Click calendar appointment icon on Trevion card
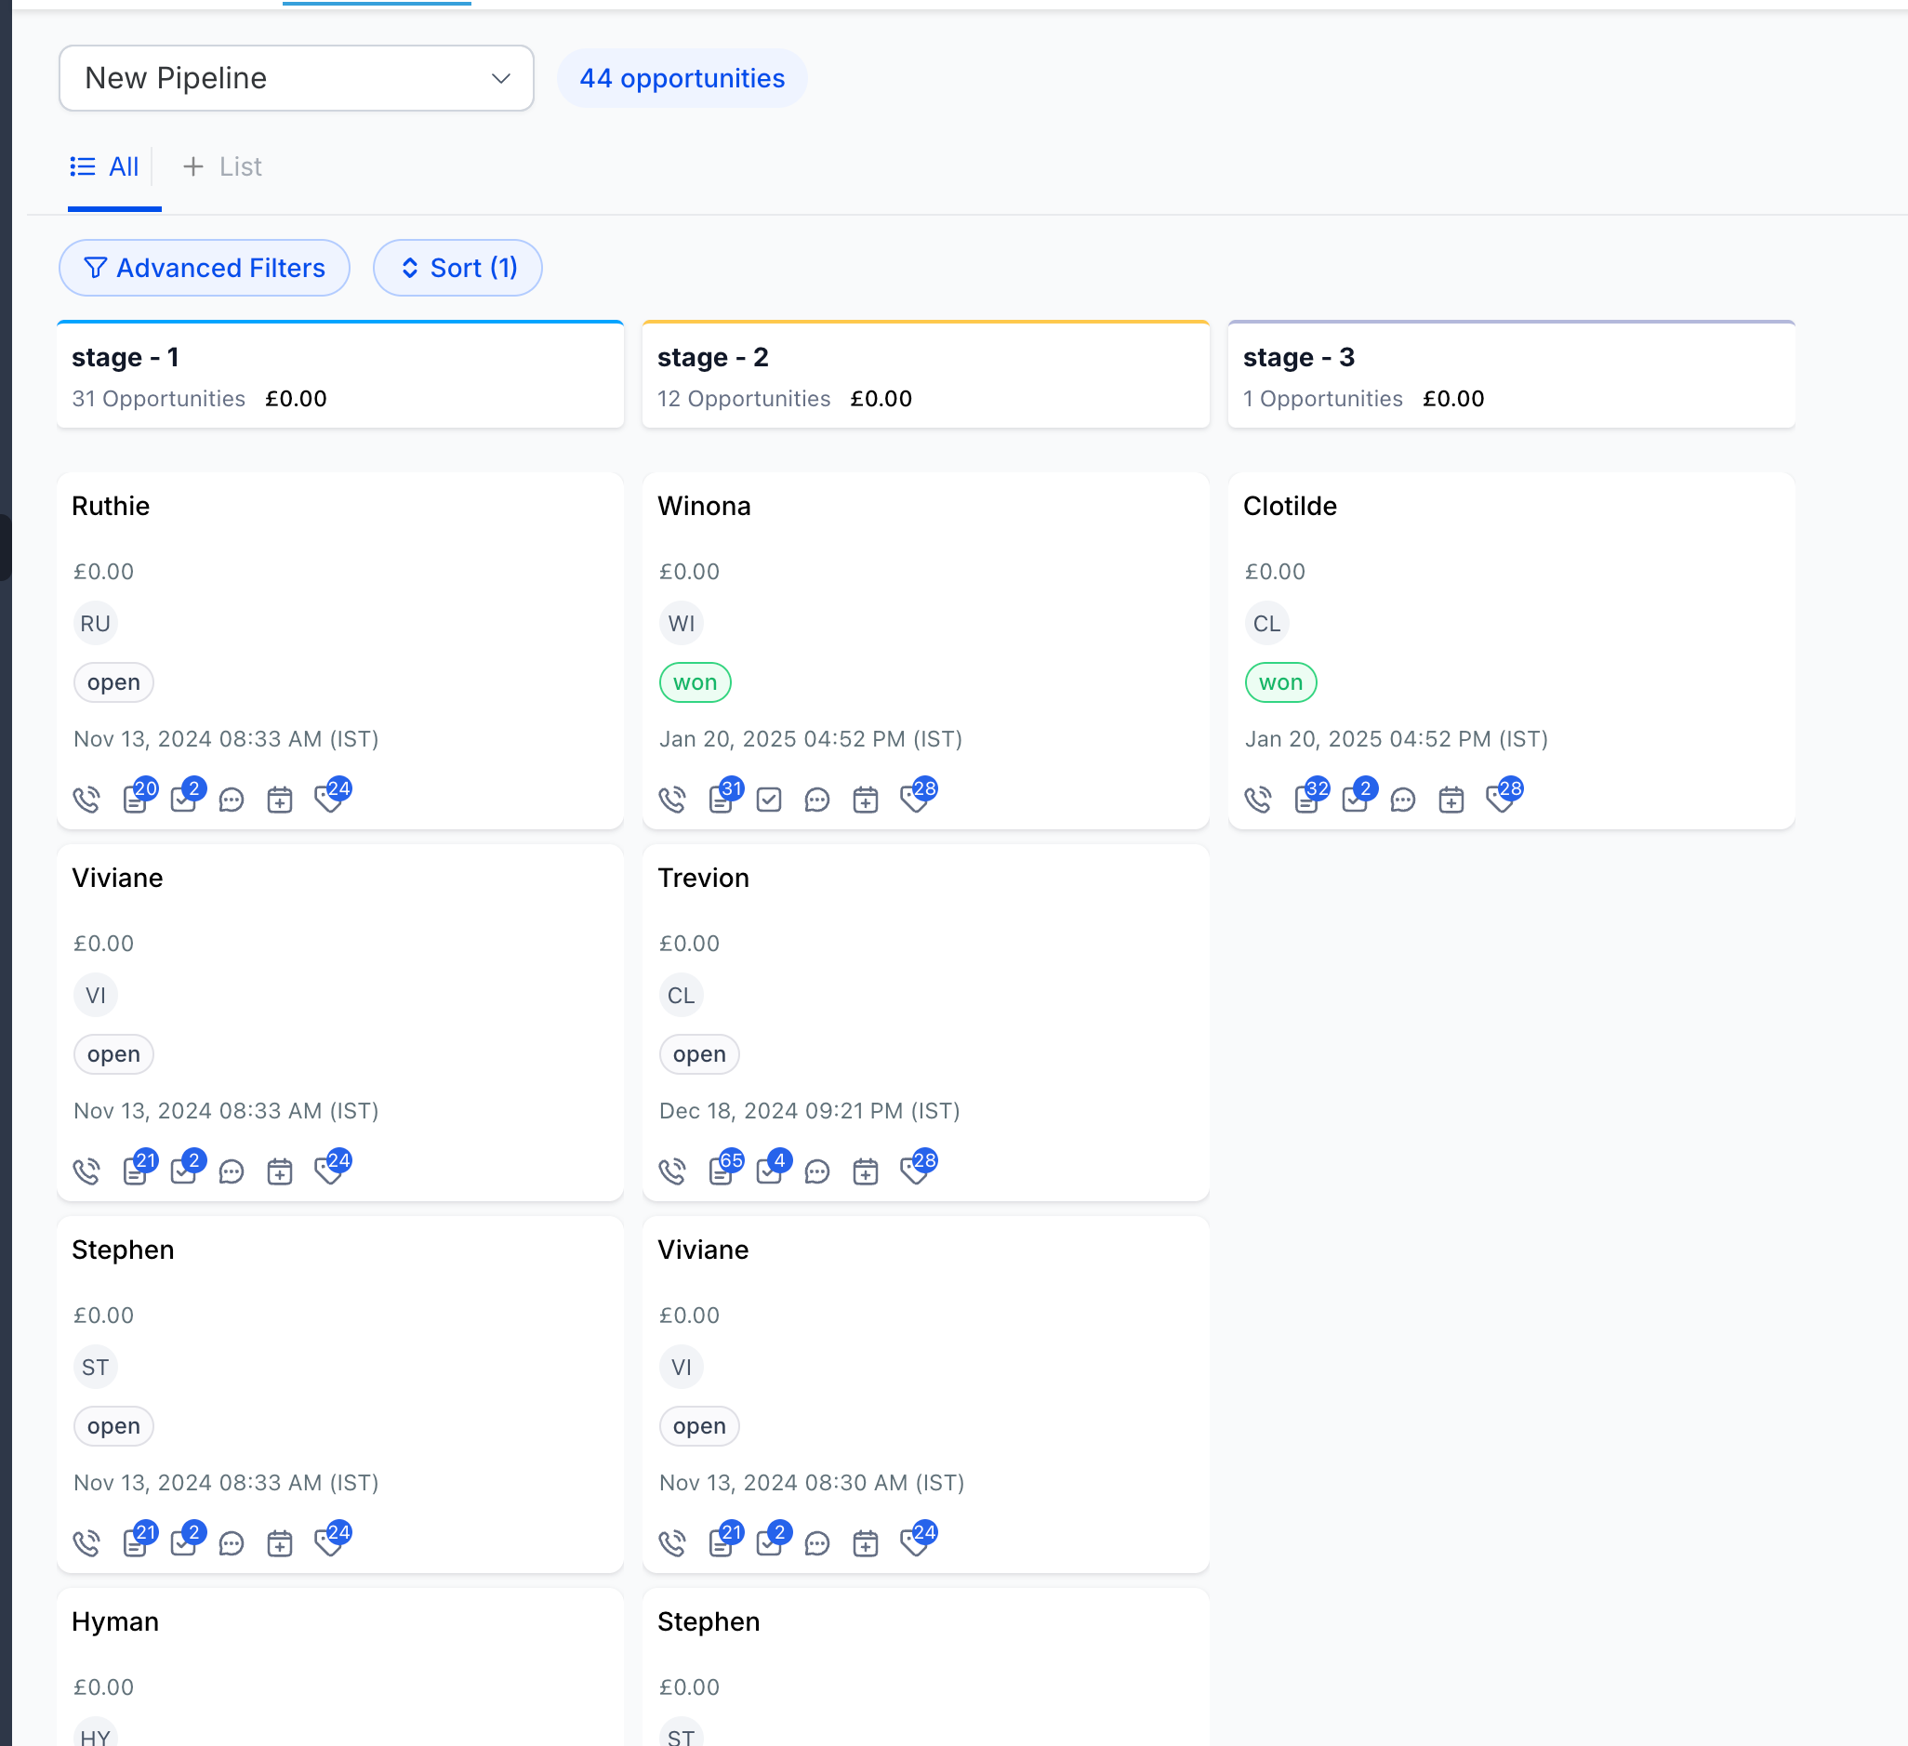The height and width of the screenshot is (1746, 1908). point(865,1171)
